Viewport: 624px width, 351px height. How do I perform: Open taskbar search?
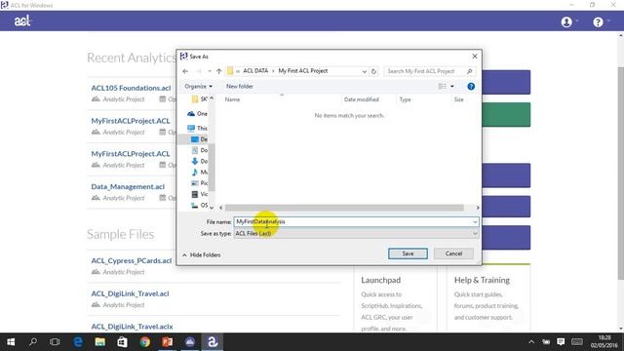(x=33, y=342)
